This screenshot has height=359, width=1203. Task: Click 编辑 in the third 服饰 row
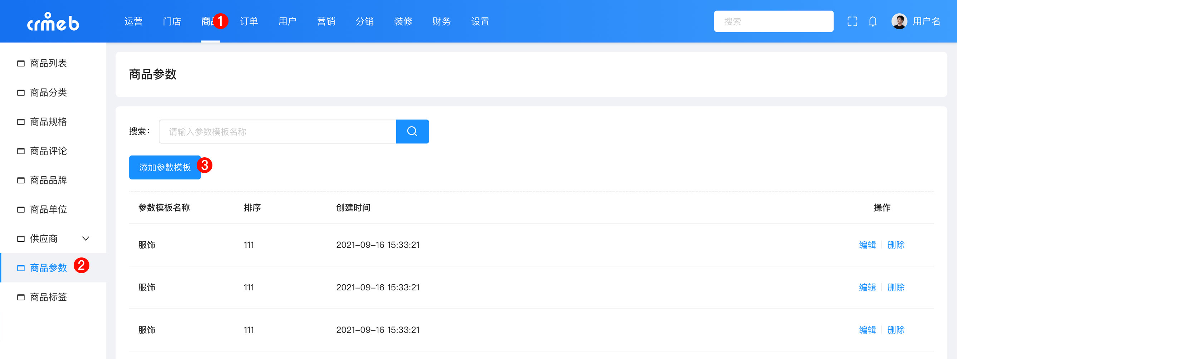[867, 330]
